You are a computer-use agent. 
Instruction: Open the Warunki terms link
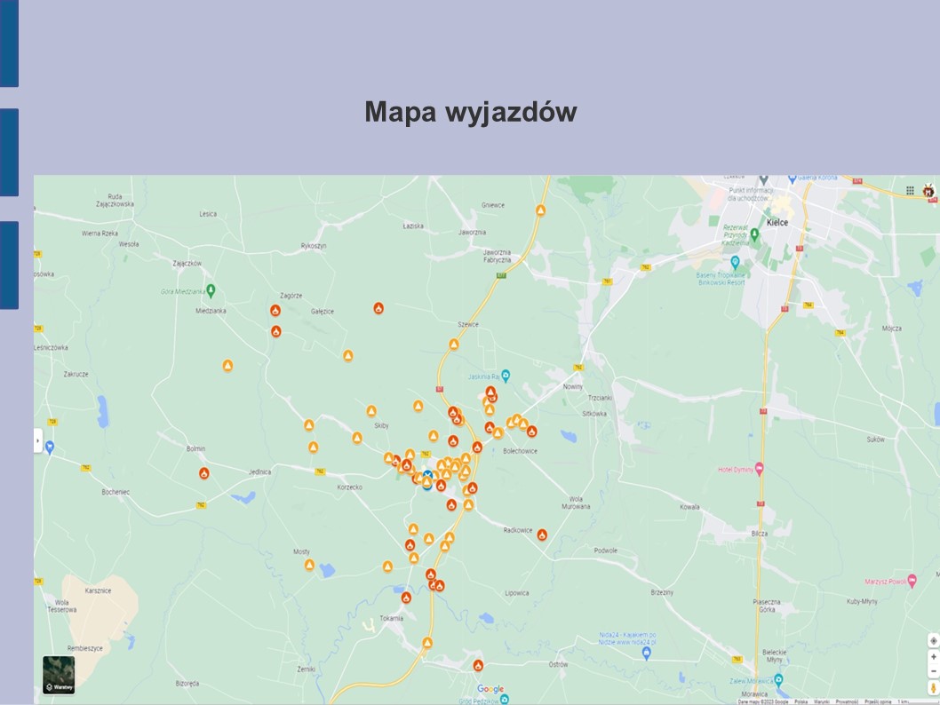click(822, 701)
